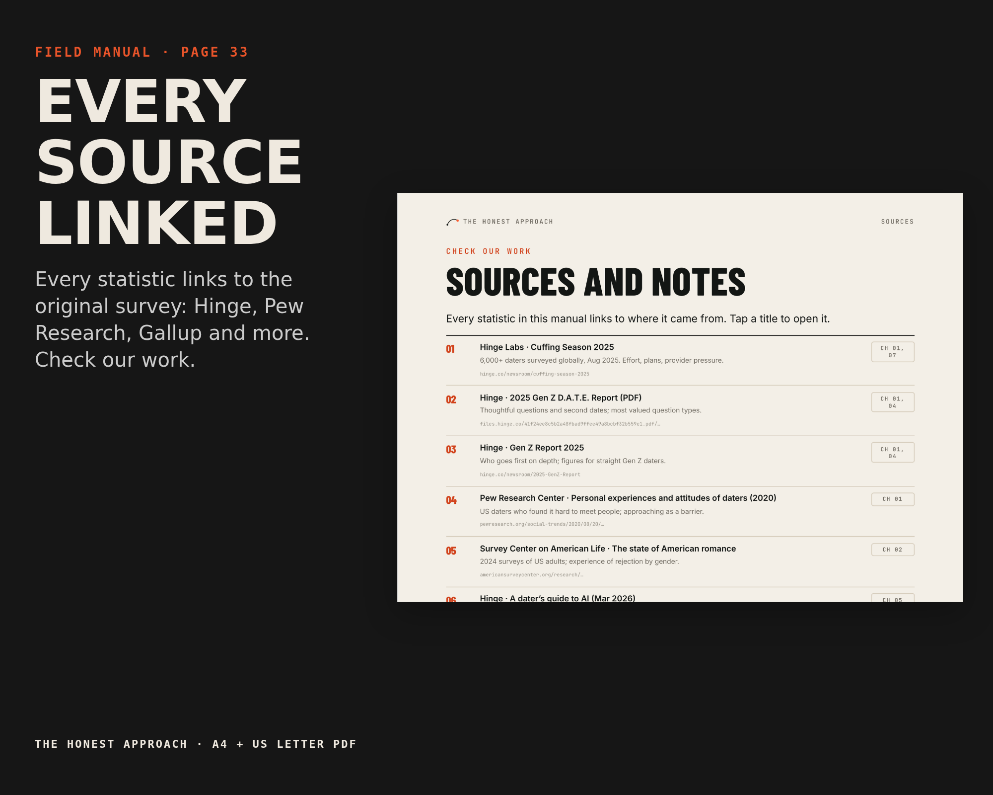The width and height of the screenshot is (993, 795).
Task: Click the SOURCES page header label
Action: [898, 222]
